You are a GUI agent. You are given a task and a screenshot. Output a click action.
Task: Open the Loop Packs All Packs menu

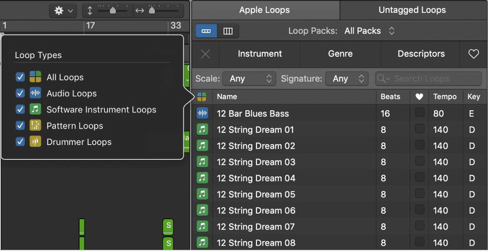[370, 31]
